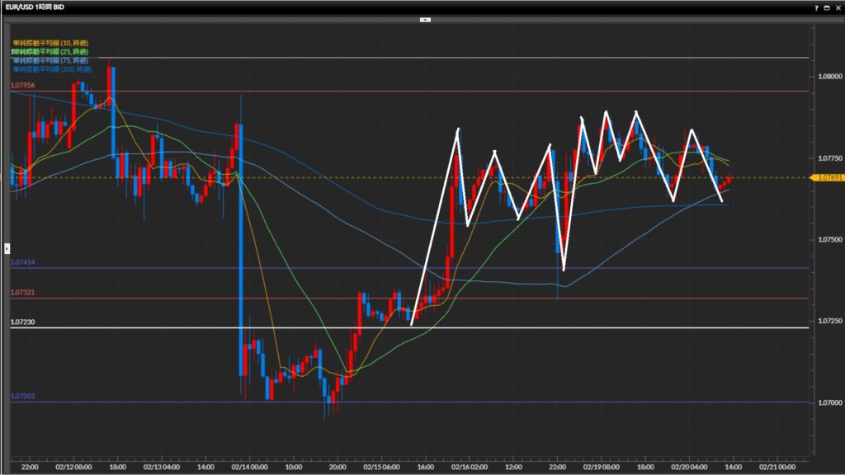Expand the top toolbar dropdown arrow

tap(426, 18)
